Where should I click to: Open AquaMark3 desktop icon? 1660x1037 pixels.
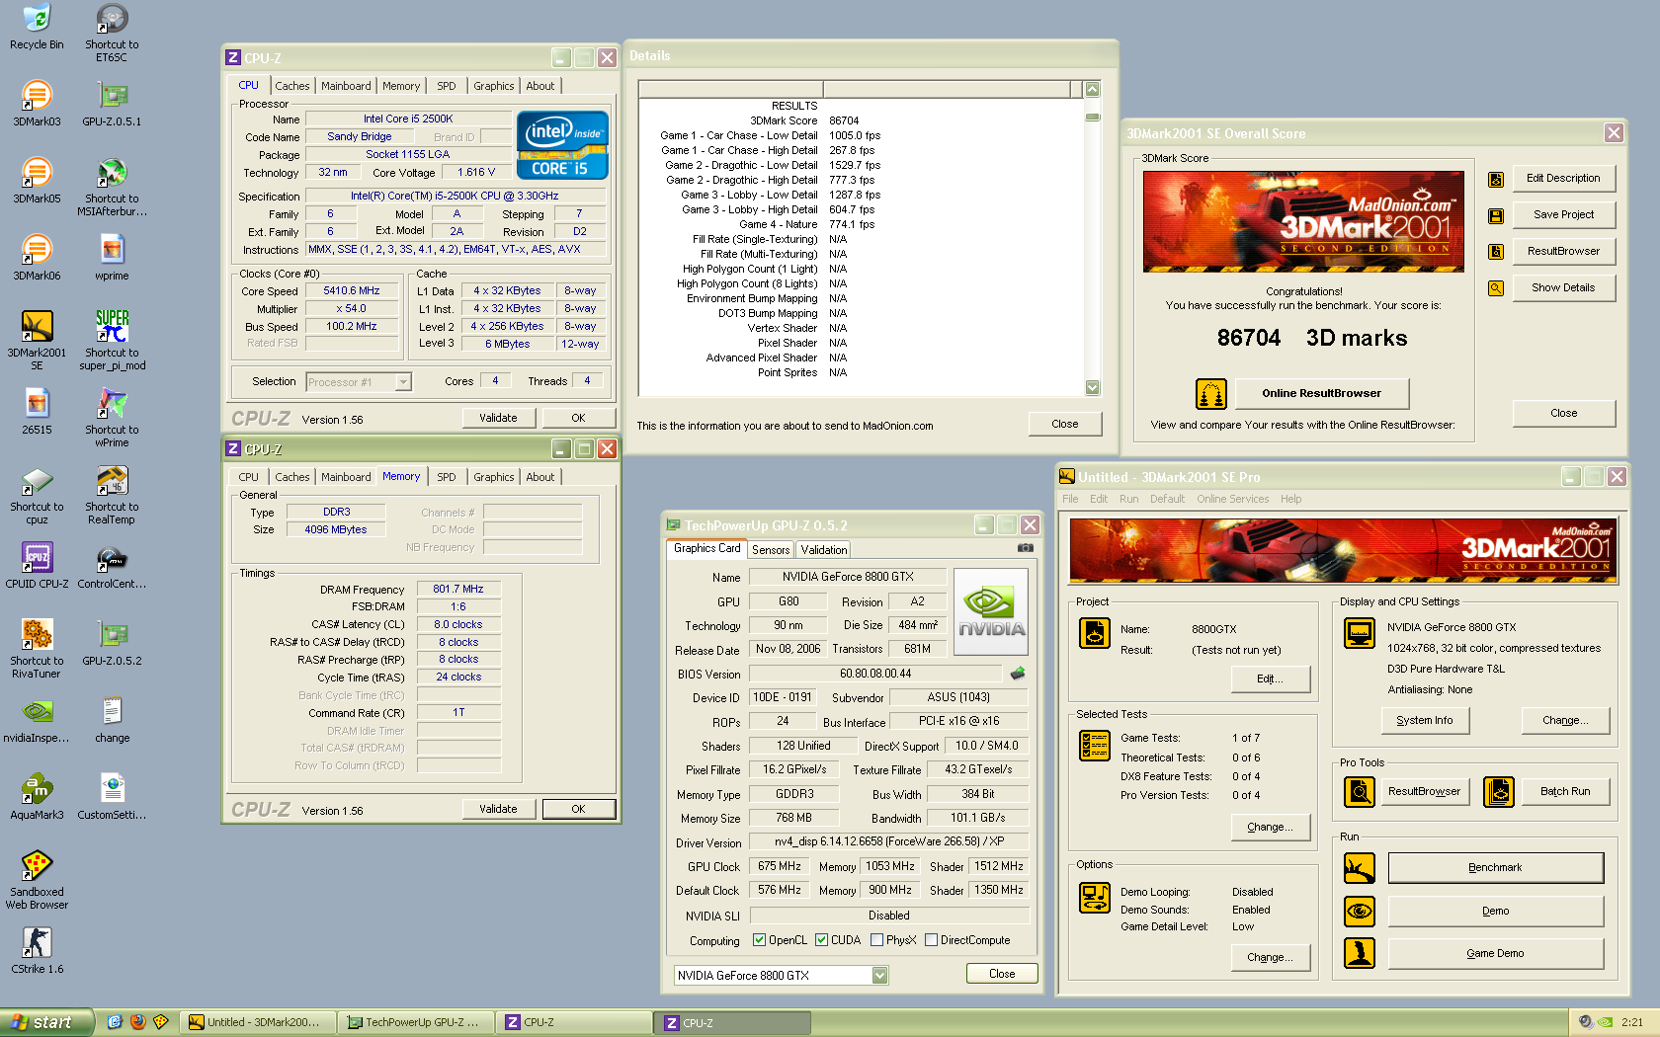[x=37, y=797]
